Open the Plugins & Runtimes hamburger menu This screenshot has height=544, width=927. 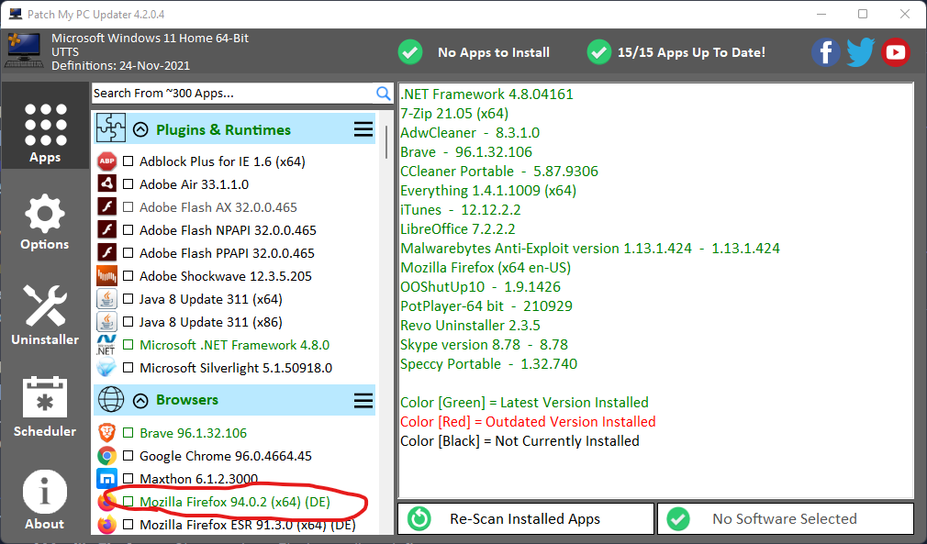pyautogui.click(x=363, y=130)
